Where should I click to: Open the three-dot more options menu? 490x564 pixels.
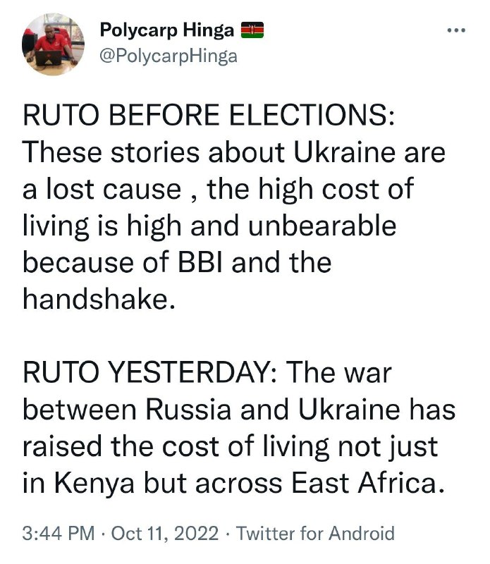[456, 30]
